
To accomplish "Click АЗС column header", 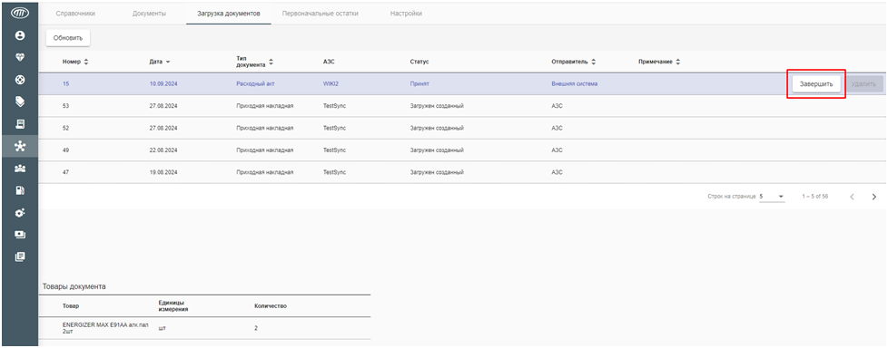I will pyautogui.click(x=329, y=62).
